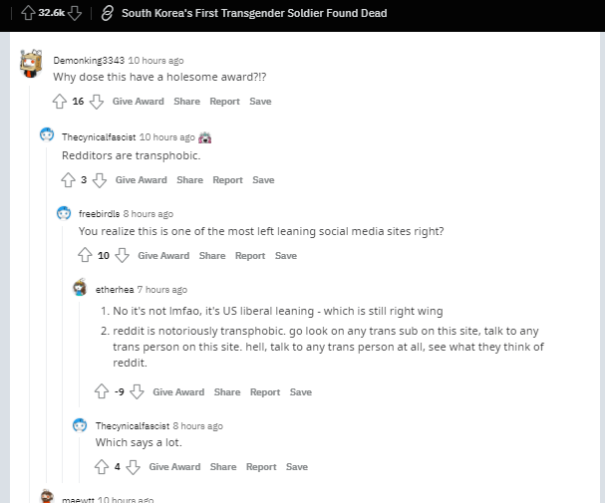Downvote etherhea's comment
Viewport: 605px width, 503px height.
137,392
